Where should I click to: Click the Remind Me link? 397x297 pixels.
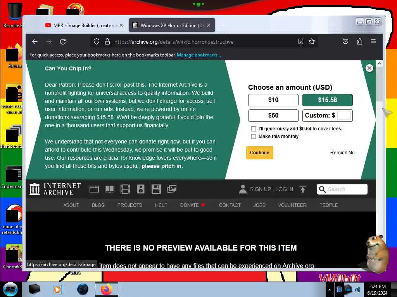click(x=342, y=152)
